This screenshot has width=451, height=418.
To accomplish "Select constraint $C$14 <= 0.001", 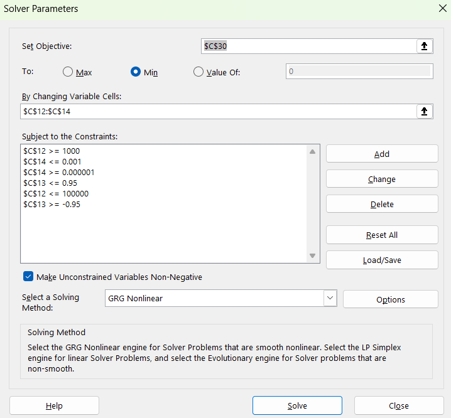I will (52, 162).
